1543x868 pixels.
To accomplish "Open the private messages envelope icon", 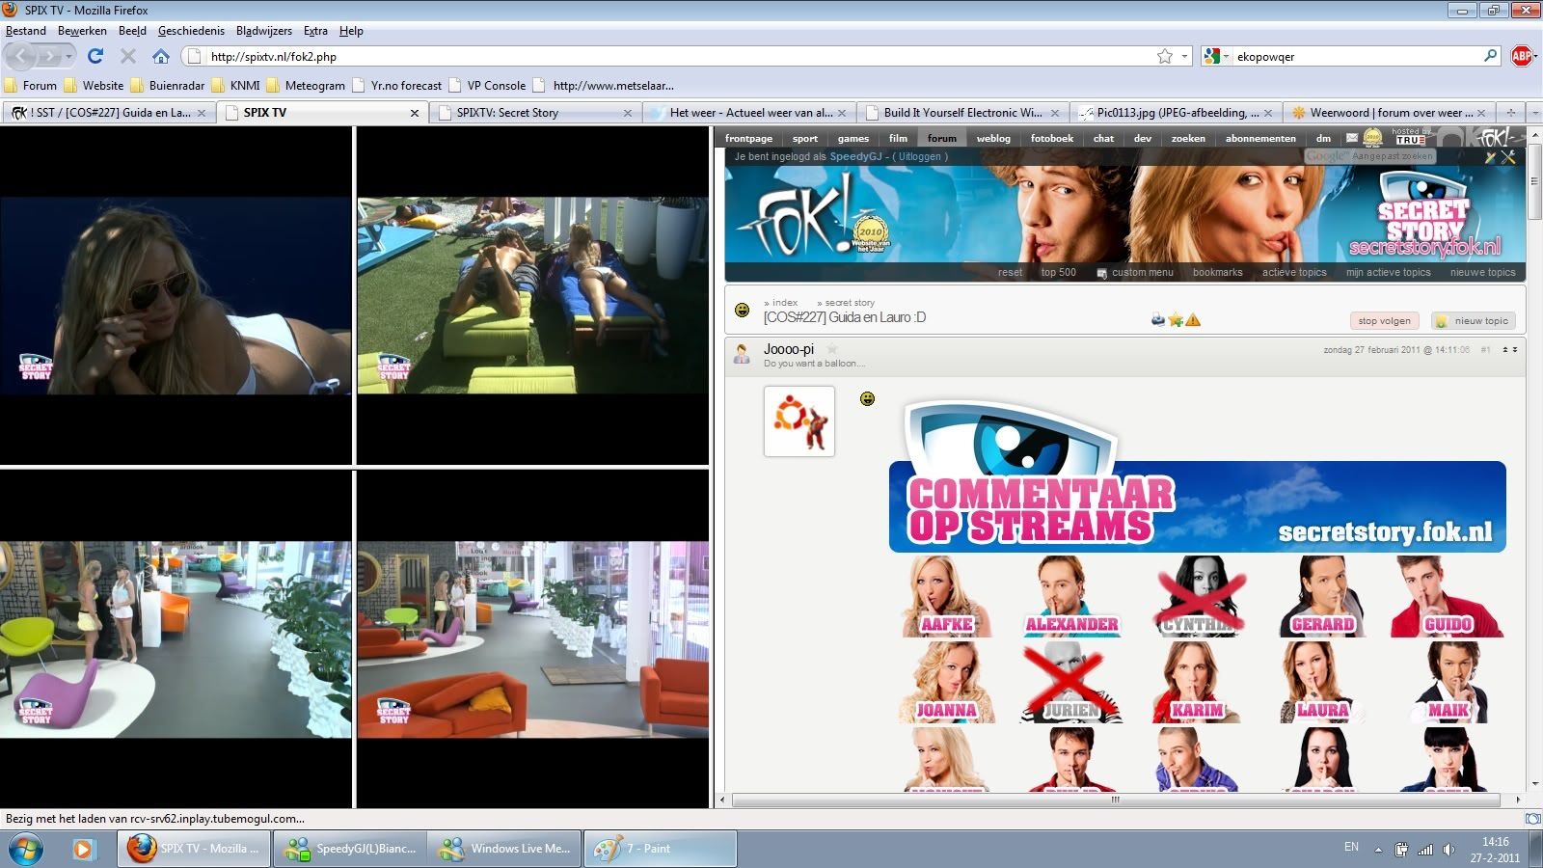I will tap(1352, 138).
